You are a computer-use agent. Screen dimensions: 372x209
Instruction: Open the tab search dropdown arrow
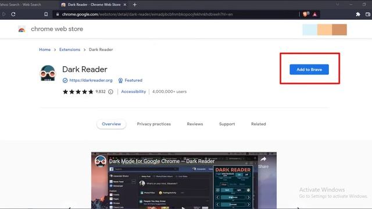click(x=337, y=5)
